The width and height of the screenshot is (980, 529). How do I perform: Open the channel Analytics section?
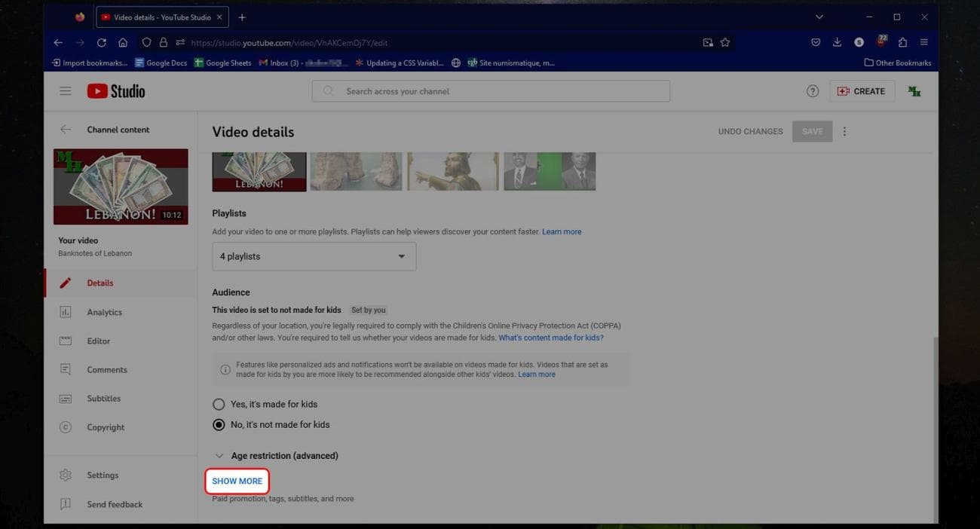(104, 311)
